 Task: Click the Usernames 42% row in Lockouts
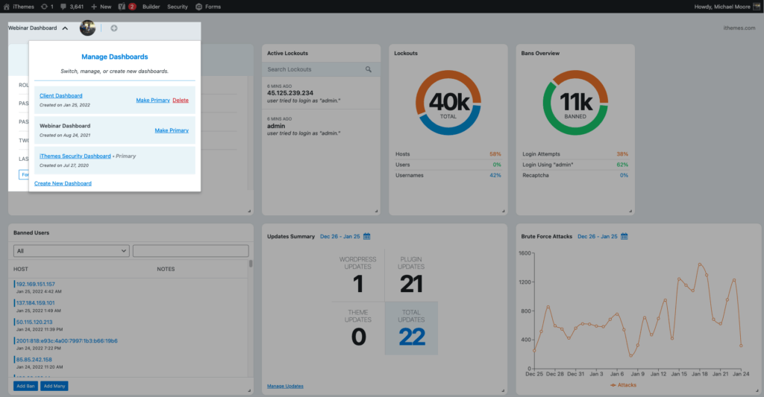(448, 175)
